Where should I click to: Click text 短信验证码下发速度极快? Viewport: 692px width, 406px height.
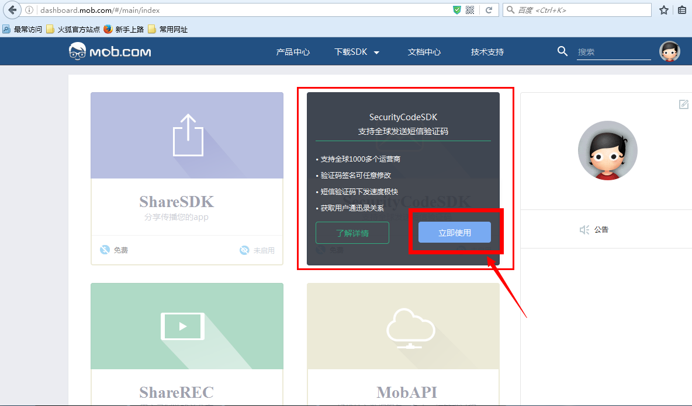click(359, 191)
